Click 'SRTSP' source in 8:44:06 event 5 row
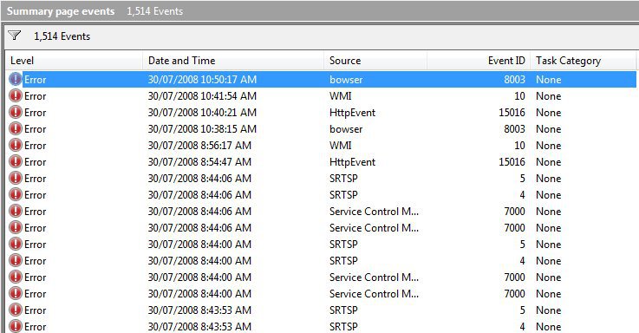Screen dimensions: 639x333 (343, 178)
